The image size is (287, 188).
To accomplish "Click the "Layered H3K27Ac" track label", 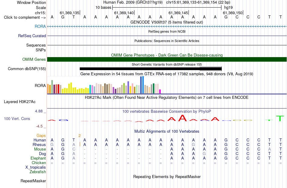I will pyautogui.click(x=20, y=102).
